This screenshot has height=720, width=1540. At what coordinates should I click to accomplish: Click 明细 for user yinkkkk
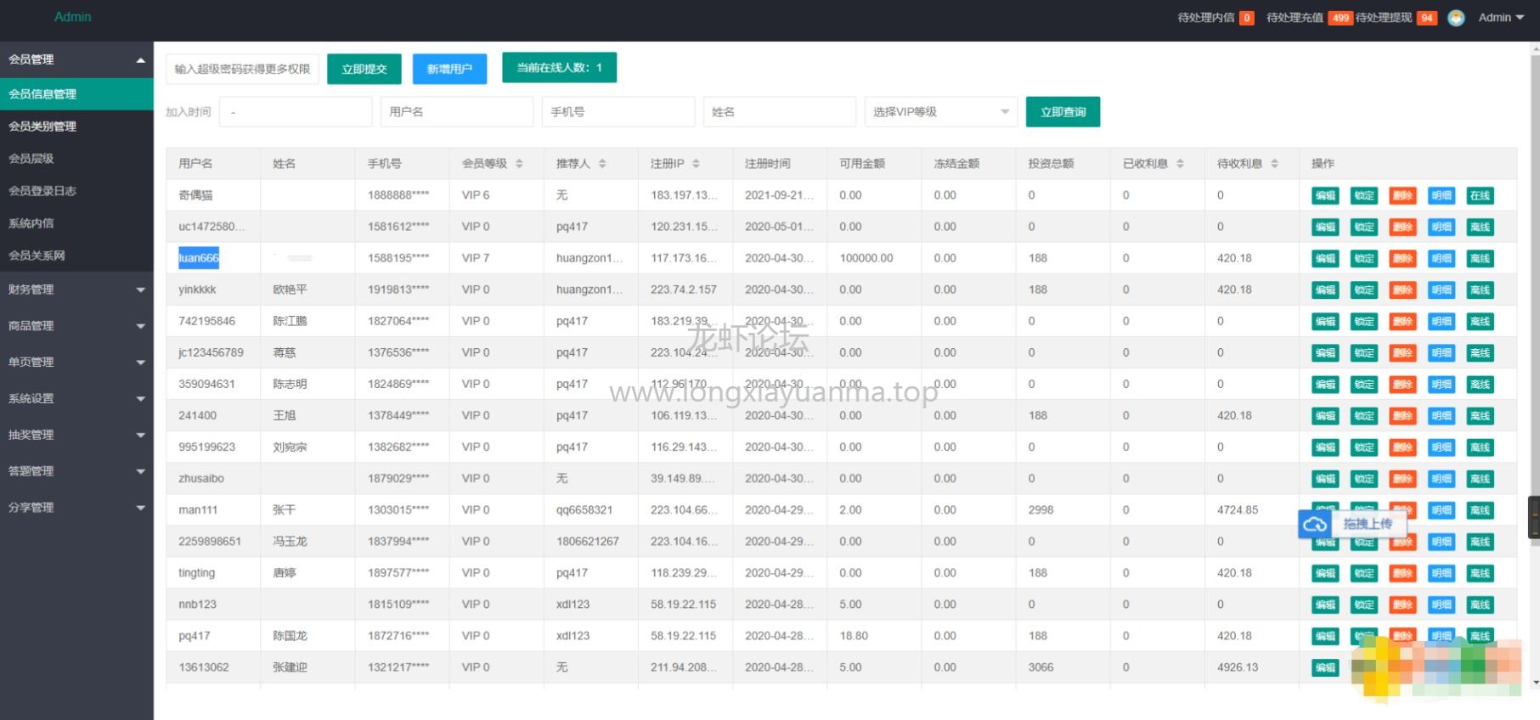pos(1441,290)
